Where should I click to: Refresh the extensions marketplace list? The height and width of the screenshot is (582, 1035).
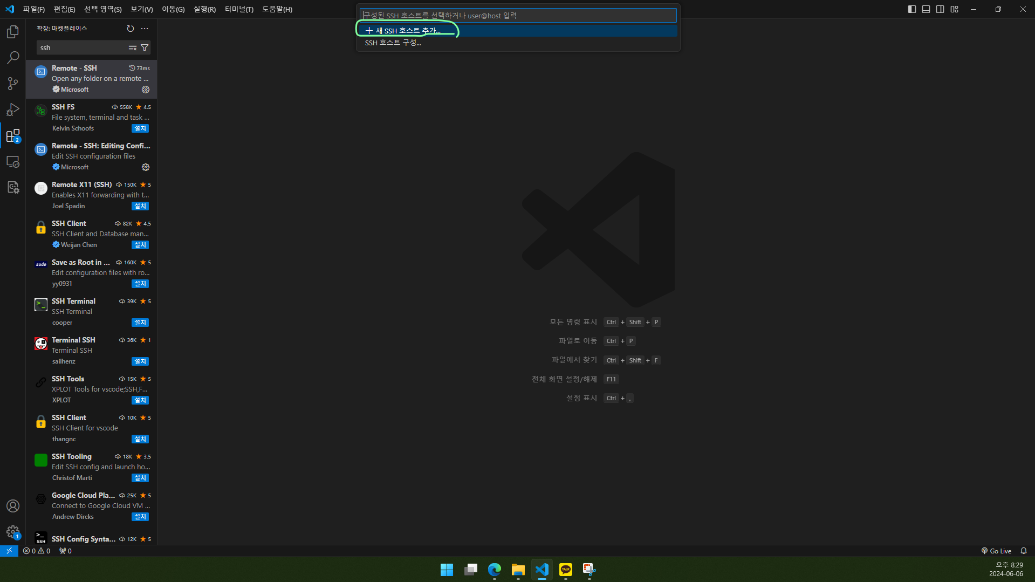click(x=131, y=29)
